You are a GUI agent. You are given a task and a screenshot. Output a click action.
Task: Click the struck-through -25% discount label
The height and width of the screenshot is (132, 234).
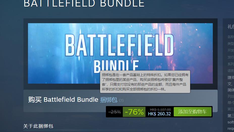(115, 112)
